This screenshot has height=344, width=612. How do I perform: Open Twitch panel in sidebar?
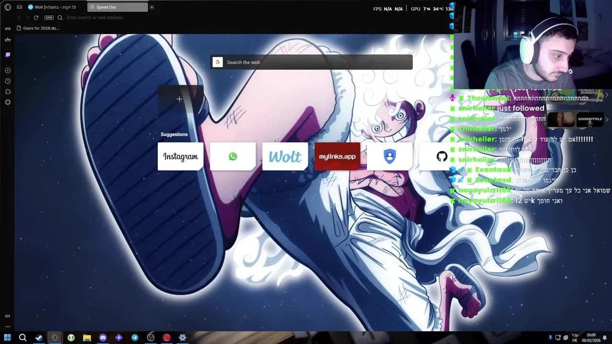tap(8, 55)
